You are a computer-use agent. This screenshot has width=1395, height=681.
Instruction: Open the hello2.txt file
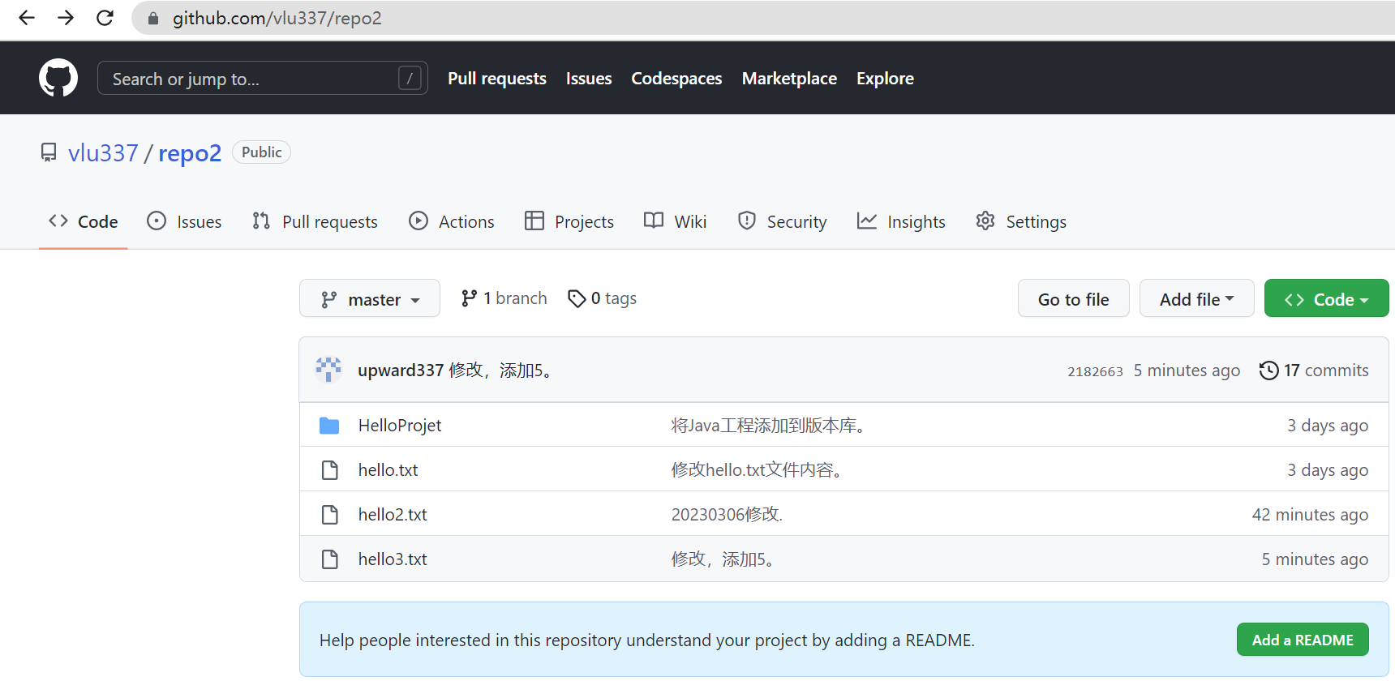(x=393, y=515)
